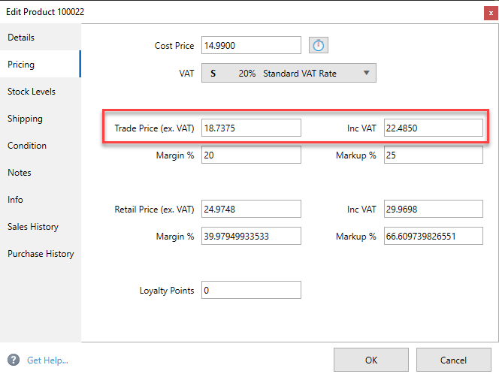Screen dimensions: 499x377
Task: Focus the Trade Price (ex. VAT) field
Action: pos(251,128)
